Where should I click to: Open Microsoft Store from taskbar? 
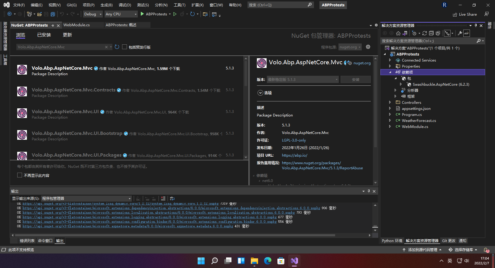(x=281, y=261)
